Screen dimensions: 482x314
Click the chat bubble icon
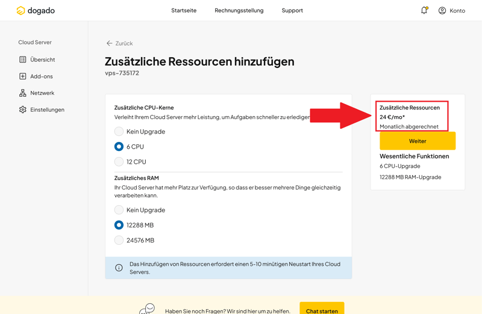(x=147, y=309)
